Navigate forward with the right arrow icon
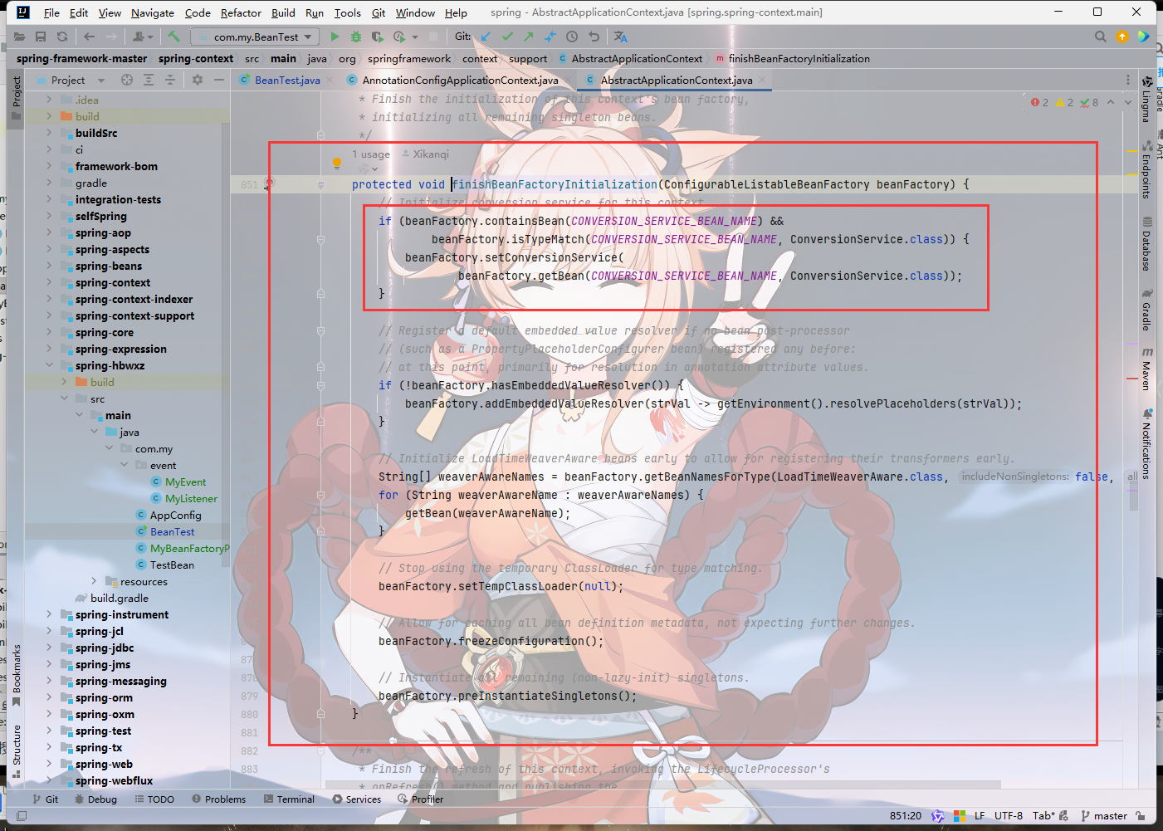Screen dimensions: 1163x831 112,37
